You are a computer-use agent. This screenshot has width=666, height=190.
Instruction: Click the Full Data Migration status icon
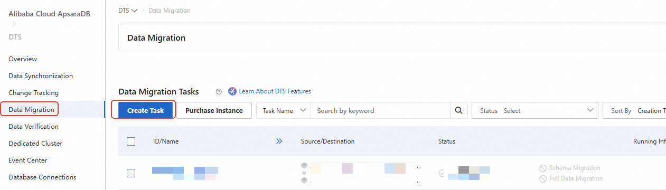pos(542,178)
